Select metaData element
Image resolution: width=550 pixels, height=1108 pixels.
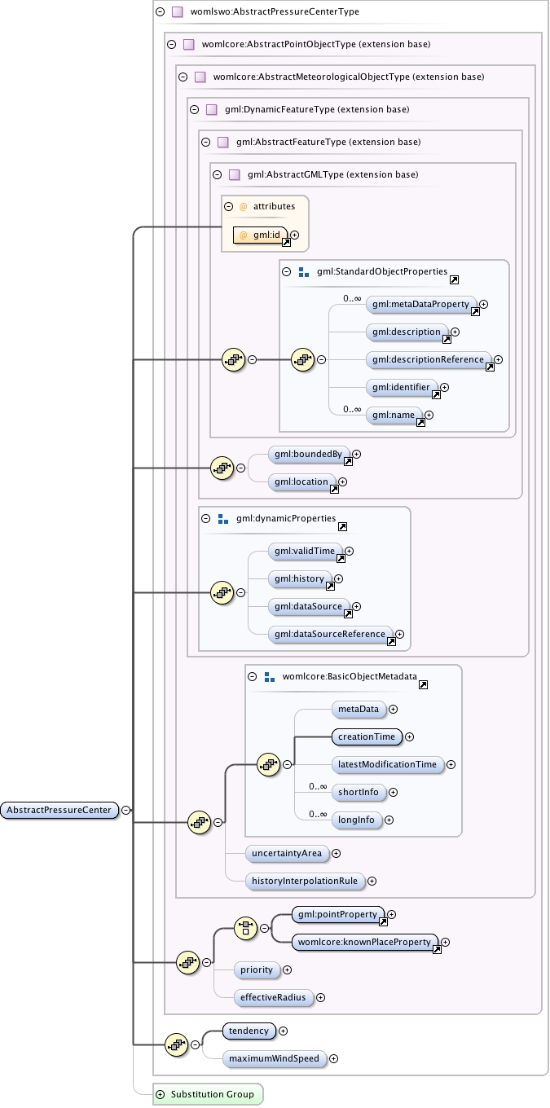point(358,710)
